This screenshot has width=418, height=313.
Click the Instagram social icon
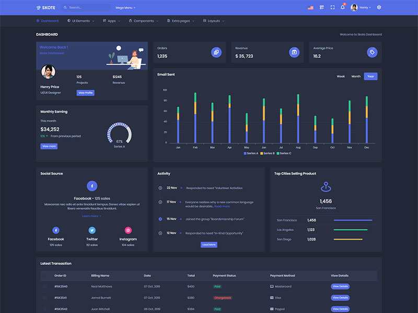128,230
